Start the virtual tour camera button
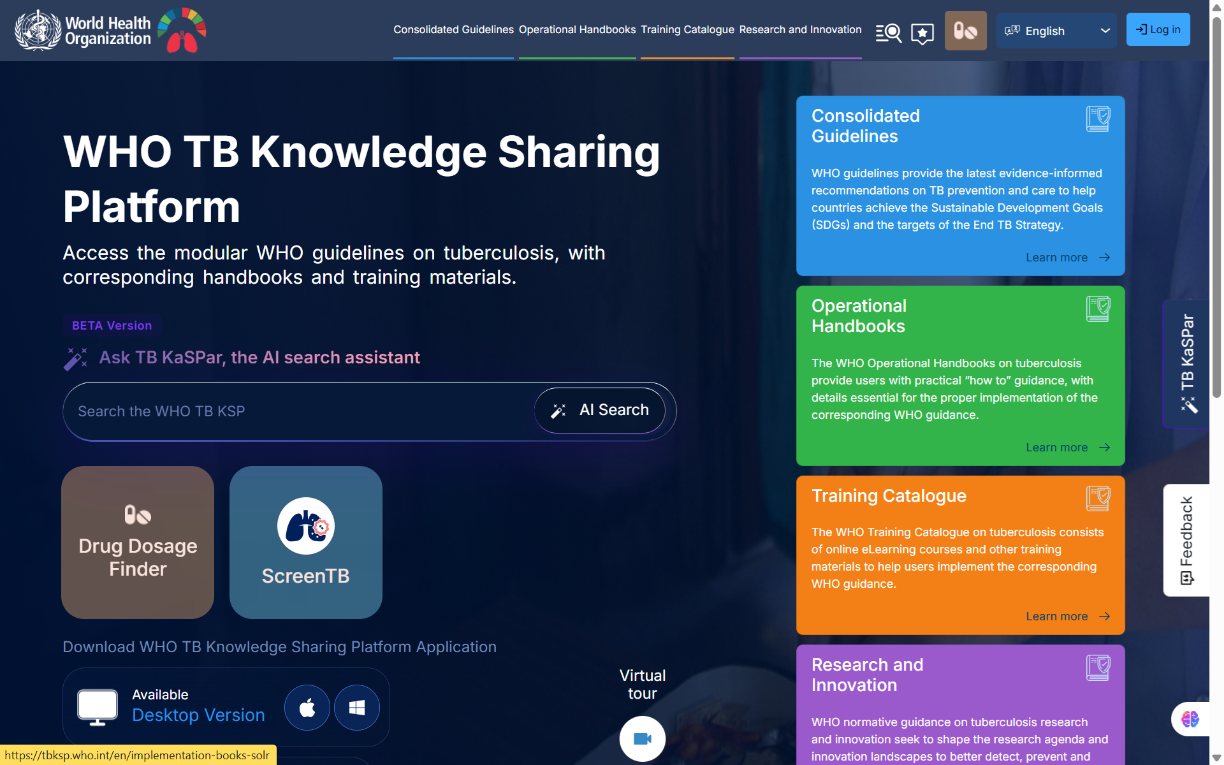The image size is (1224, 765). pos(642,738)
